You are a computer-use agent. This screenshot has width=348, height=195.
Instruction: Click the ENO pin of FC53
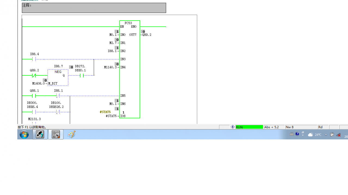(134, 27)
